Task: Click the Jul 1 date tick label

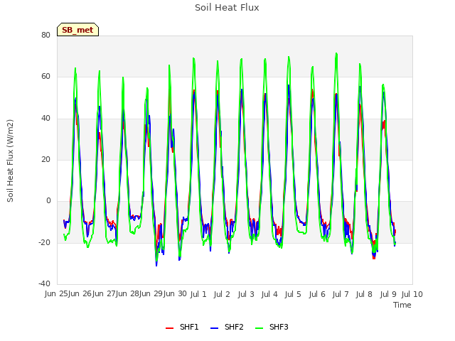Action: coord(198,294)
